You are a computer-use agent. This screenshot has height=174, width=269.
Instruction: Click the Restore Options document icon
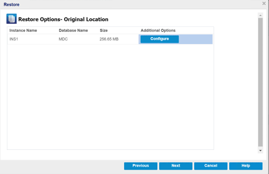tap(11, 19)
